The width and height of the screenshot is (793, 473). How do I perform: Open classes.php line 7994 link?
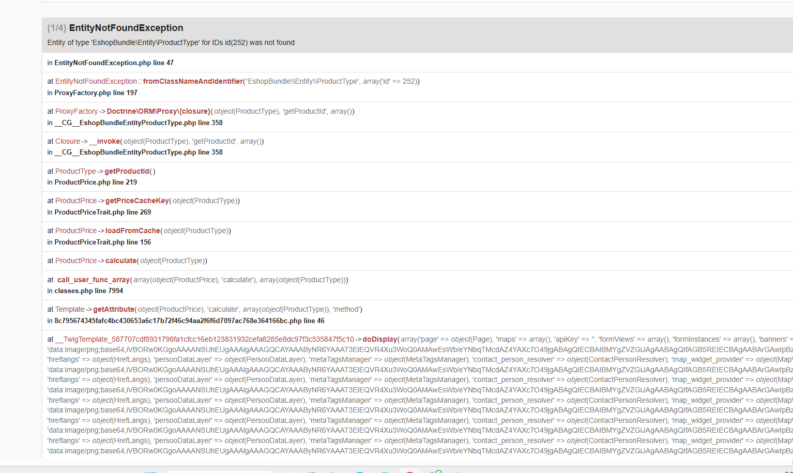tap(89, 291)
